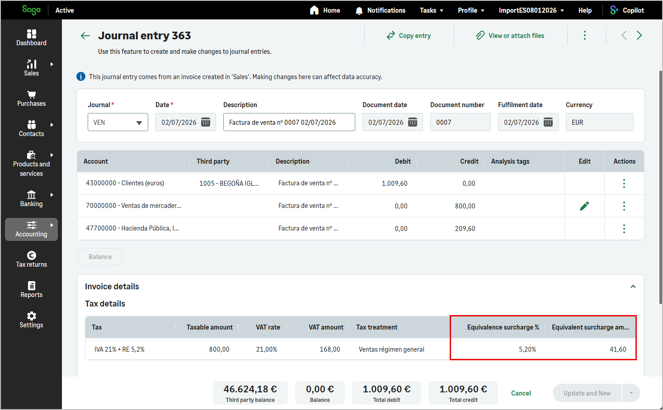This screenshot has width=663, height=410.
Task: Open actions menu for Clientes (euros) row
Action: pyautogui.click(x=624, y=184)
